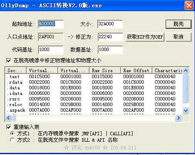Click the 取消 cancel button
Viewport: 195px width, 155px height.
click(x=178, y=37)
